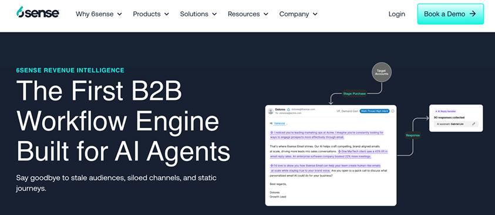Click the Target Accounts circle node
The width and height of the screenshot is (495, 215).
[381, 73]
